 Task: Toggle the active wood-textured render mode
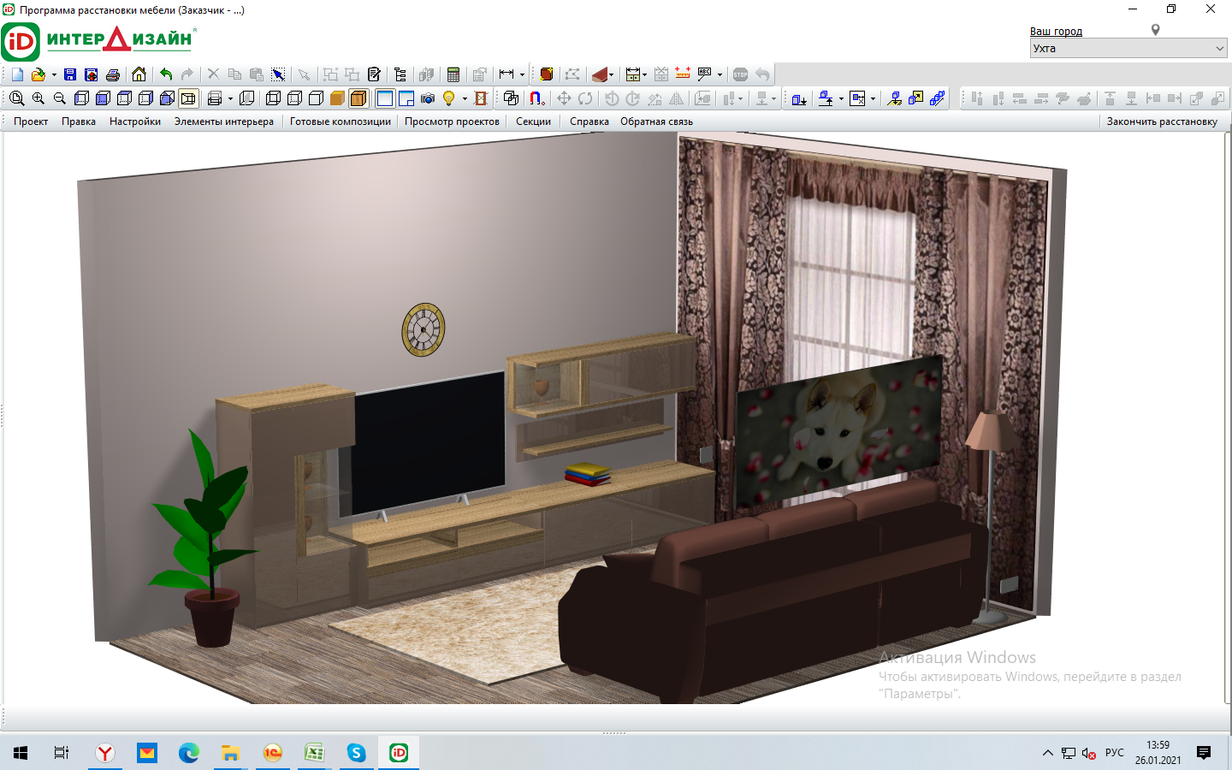click(x=358, y=98)
